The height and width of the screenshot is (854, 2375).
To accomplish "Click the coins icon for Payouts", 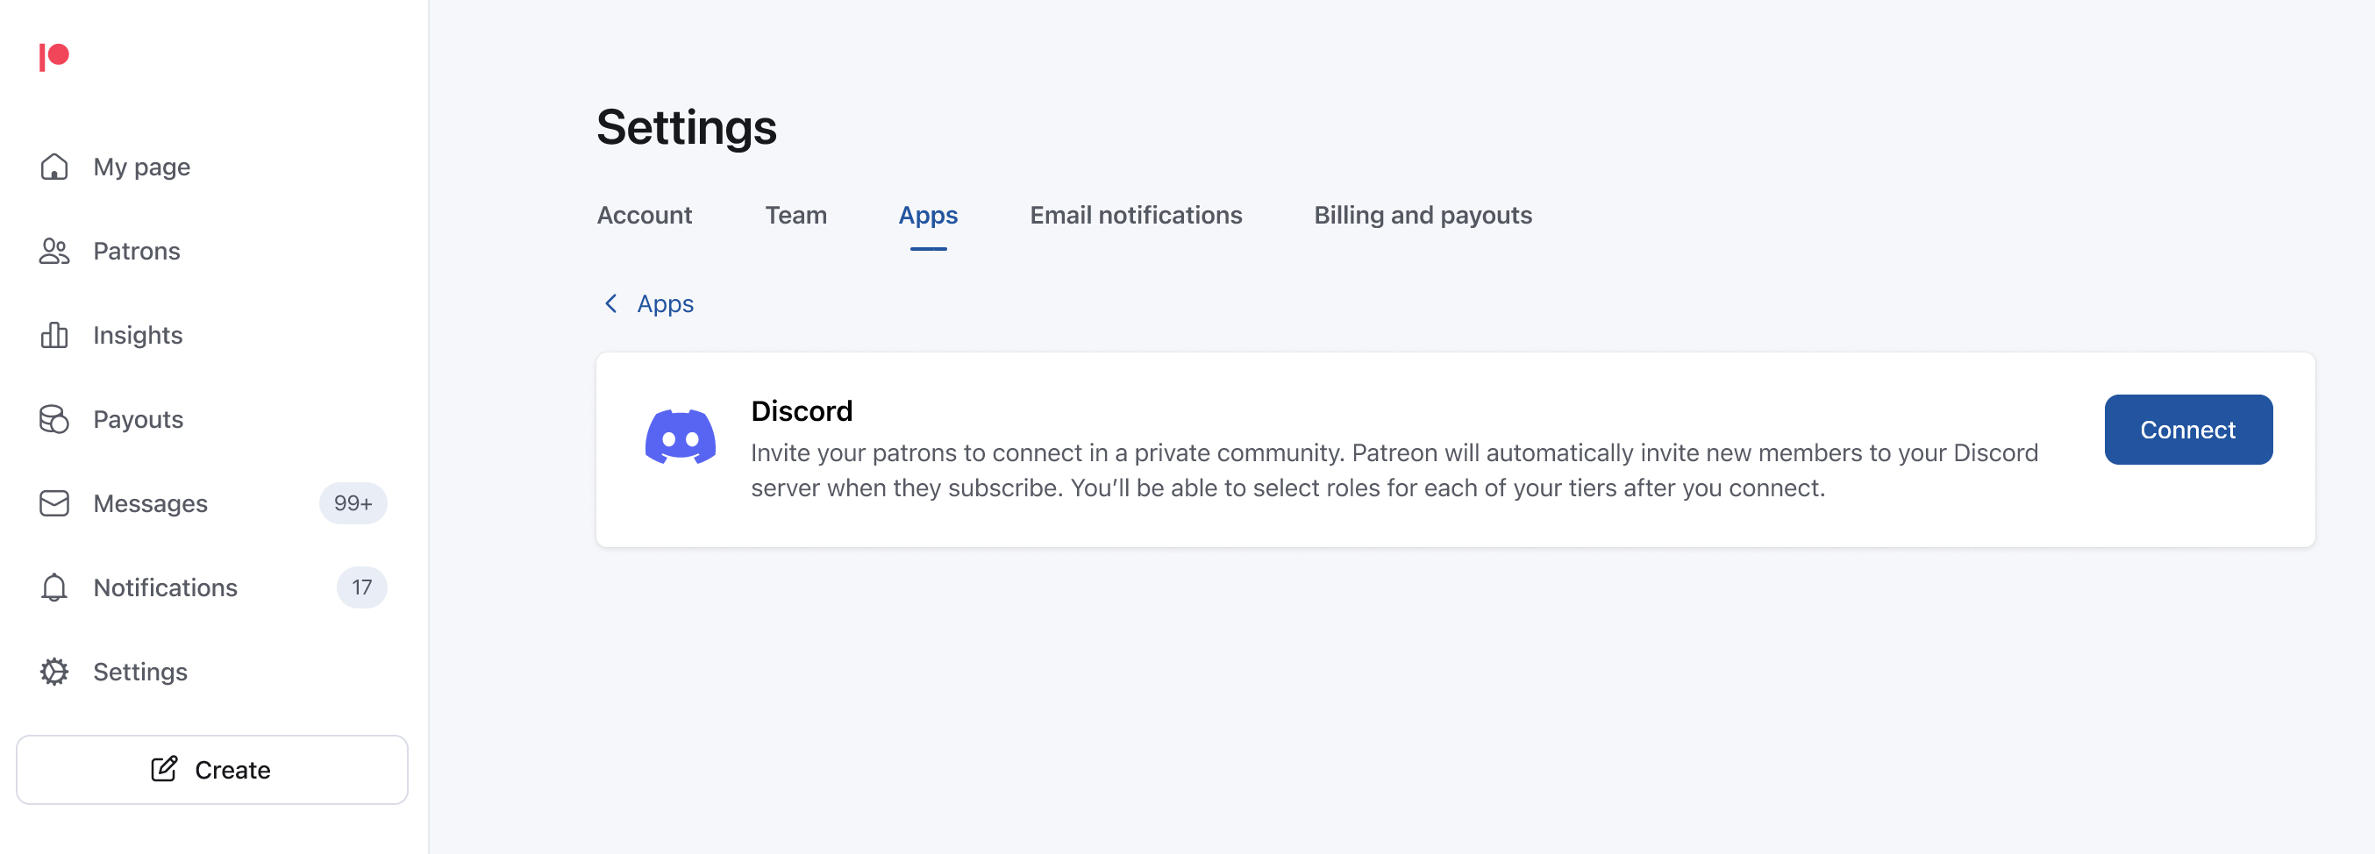I will [54, 419].
